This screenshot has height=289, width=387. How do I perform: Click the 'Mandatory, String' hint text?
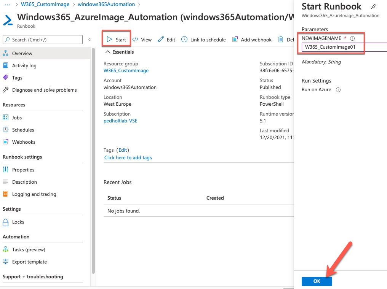[x=321, y=62]
